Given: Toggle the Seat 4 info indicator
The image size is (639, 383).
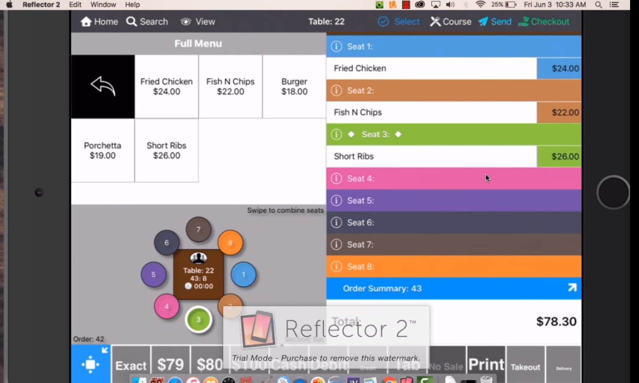Looking at the screenshot, I should [336, 178].
